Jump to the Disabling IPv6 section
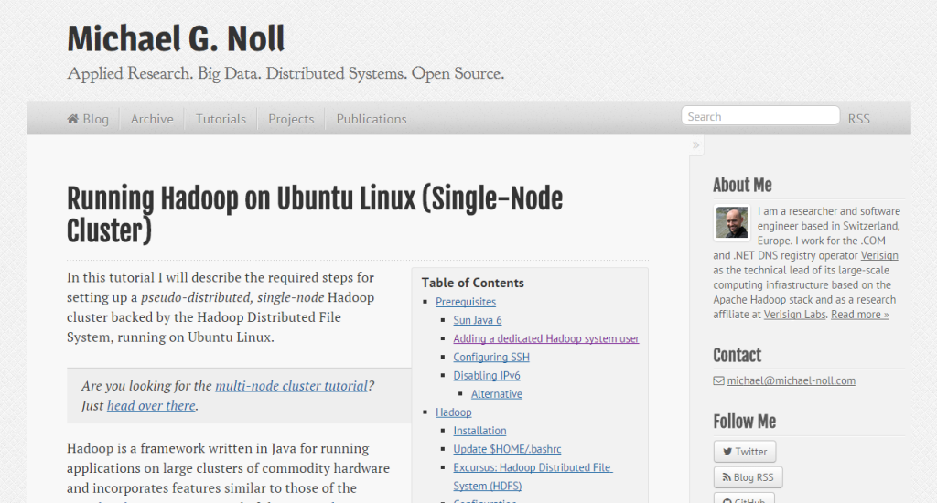This screenshot has width=937, height=503. (x=487, y=376)
